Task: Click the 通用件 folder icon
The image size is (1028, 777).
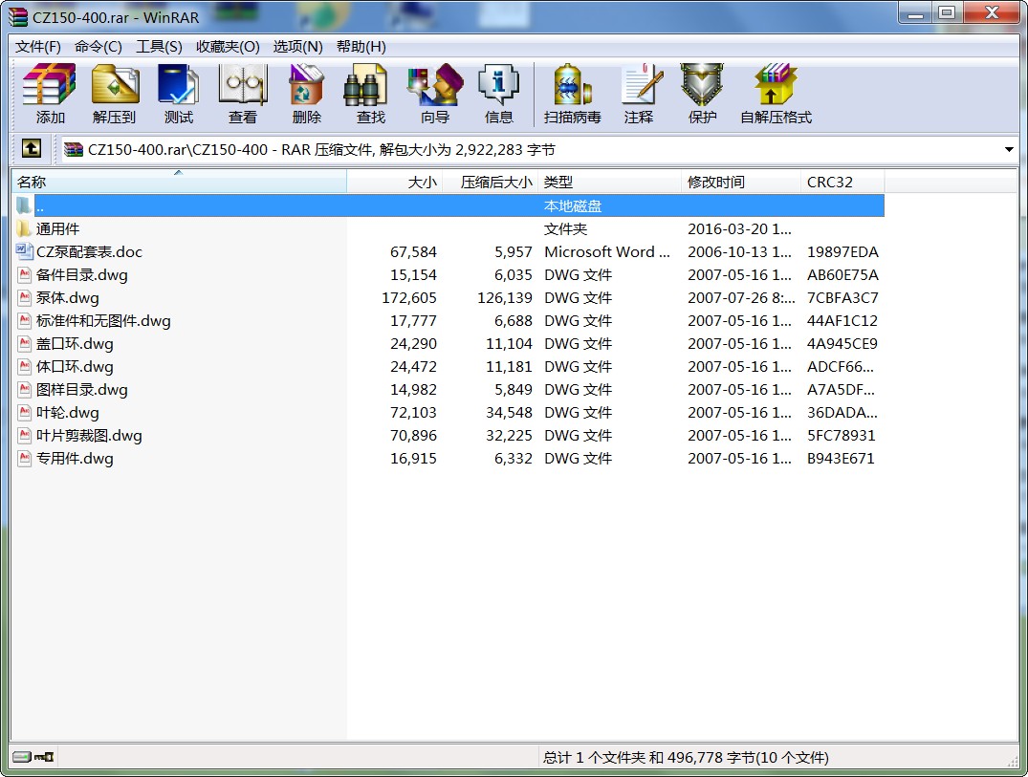Action: point(24,228)
